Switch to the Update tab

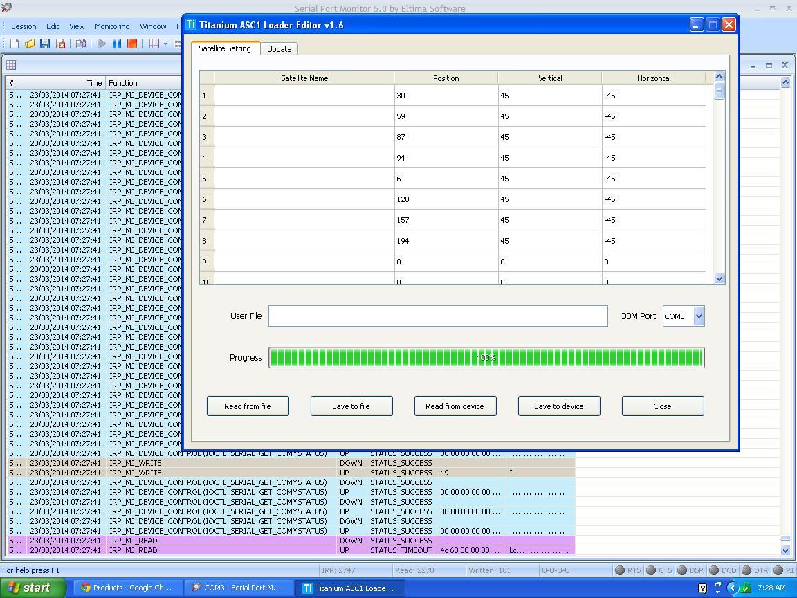point(279,49)
